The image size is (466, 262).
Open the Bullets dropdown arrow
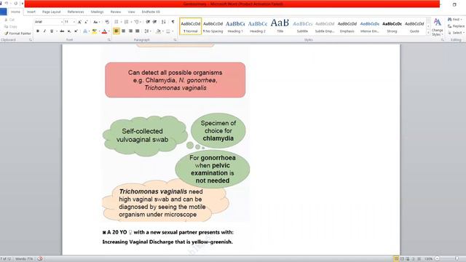(121, 22)
